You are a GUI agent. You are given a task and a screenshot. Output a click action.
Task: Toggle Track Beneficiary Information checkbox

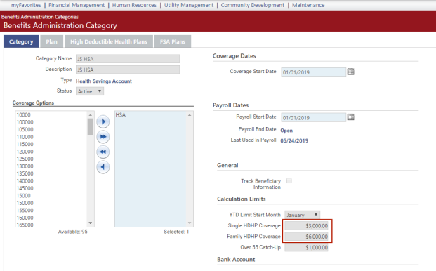click(289, 180)
